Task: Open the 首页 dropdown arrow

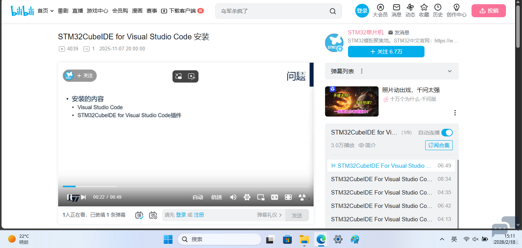Action: (52, 11)
